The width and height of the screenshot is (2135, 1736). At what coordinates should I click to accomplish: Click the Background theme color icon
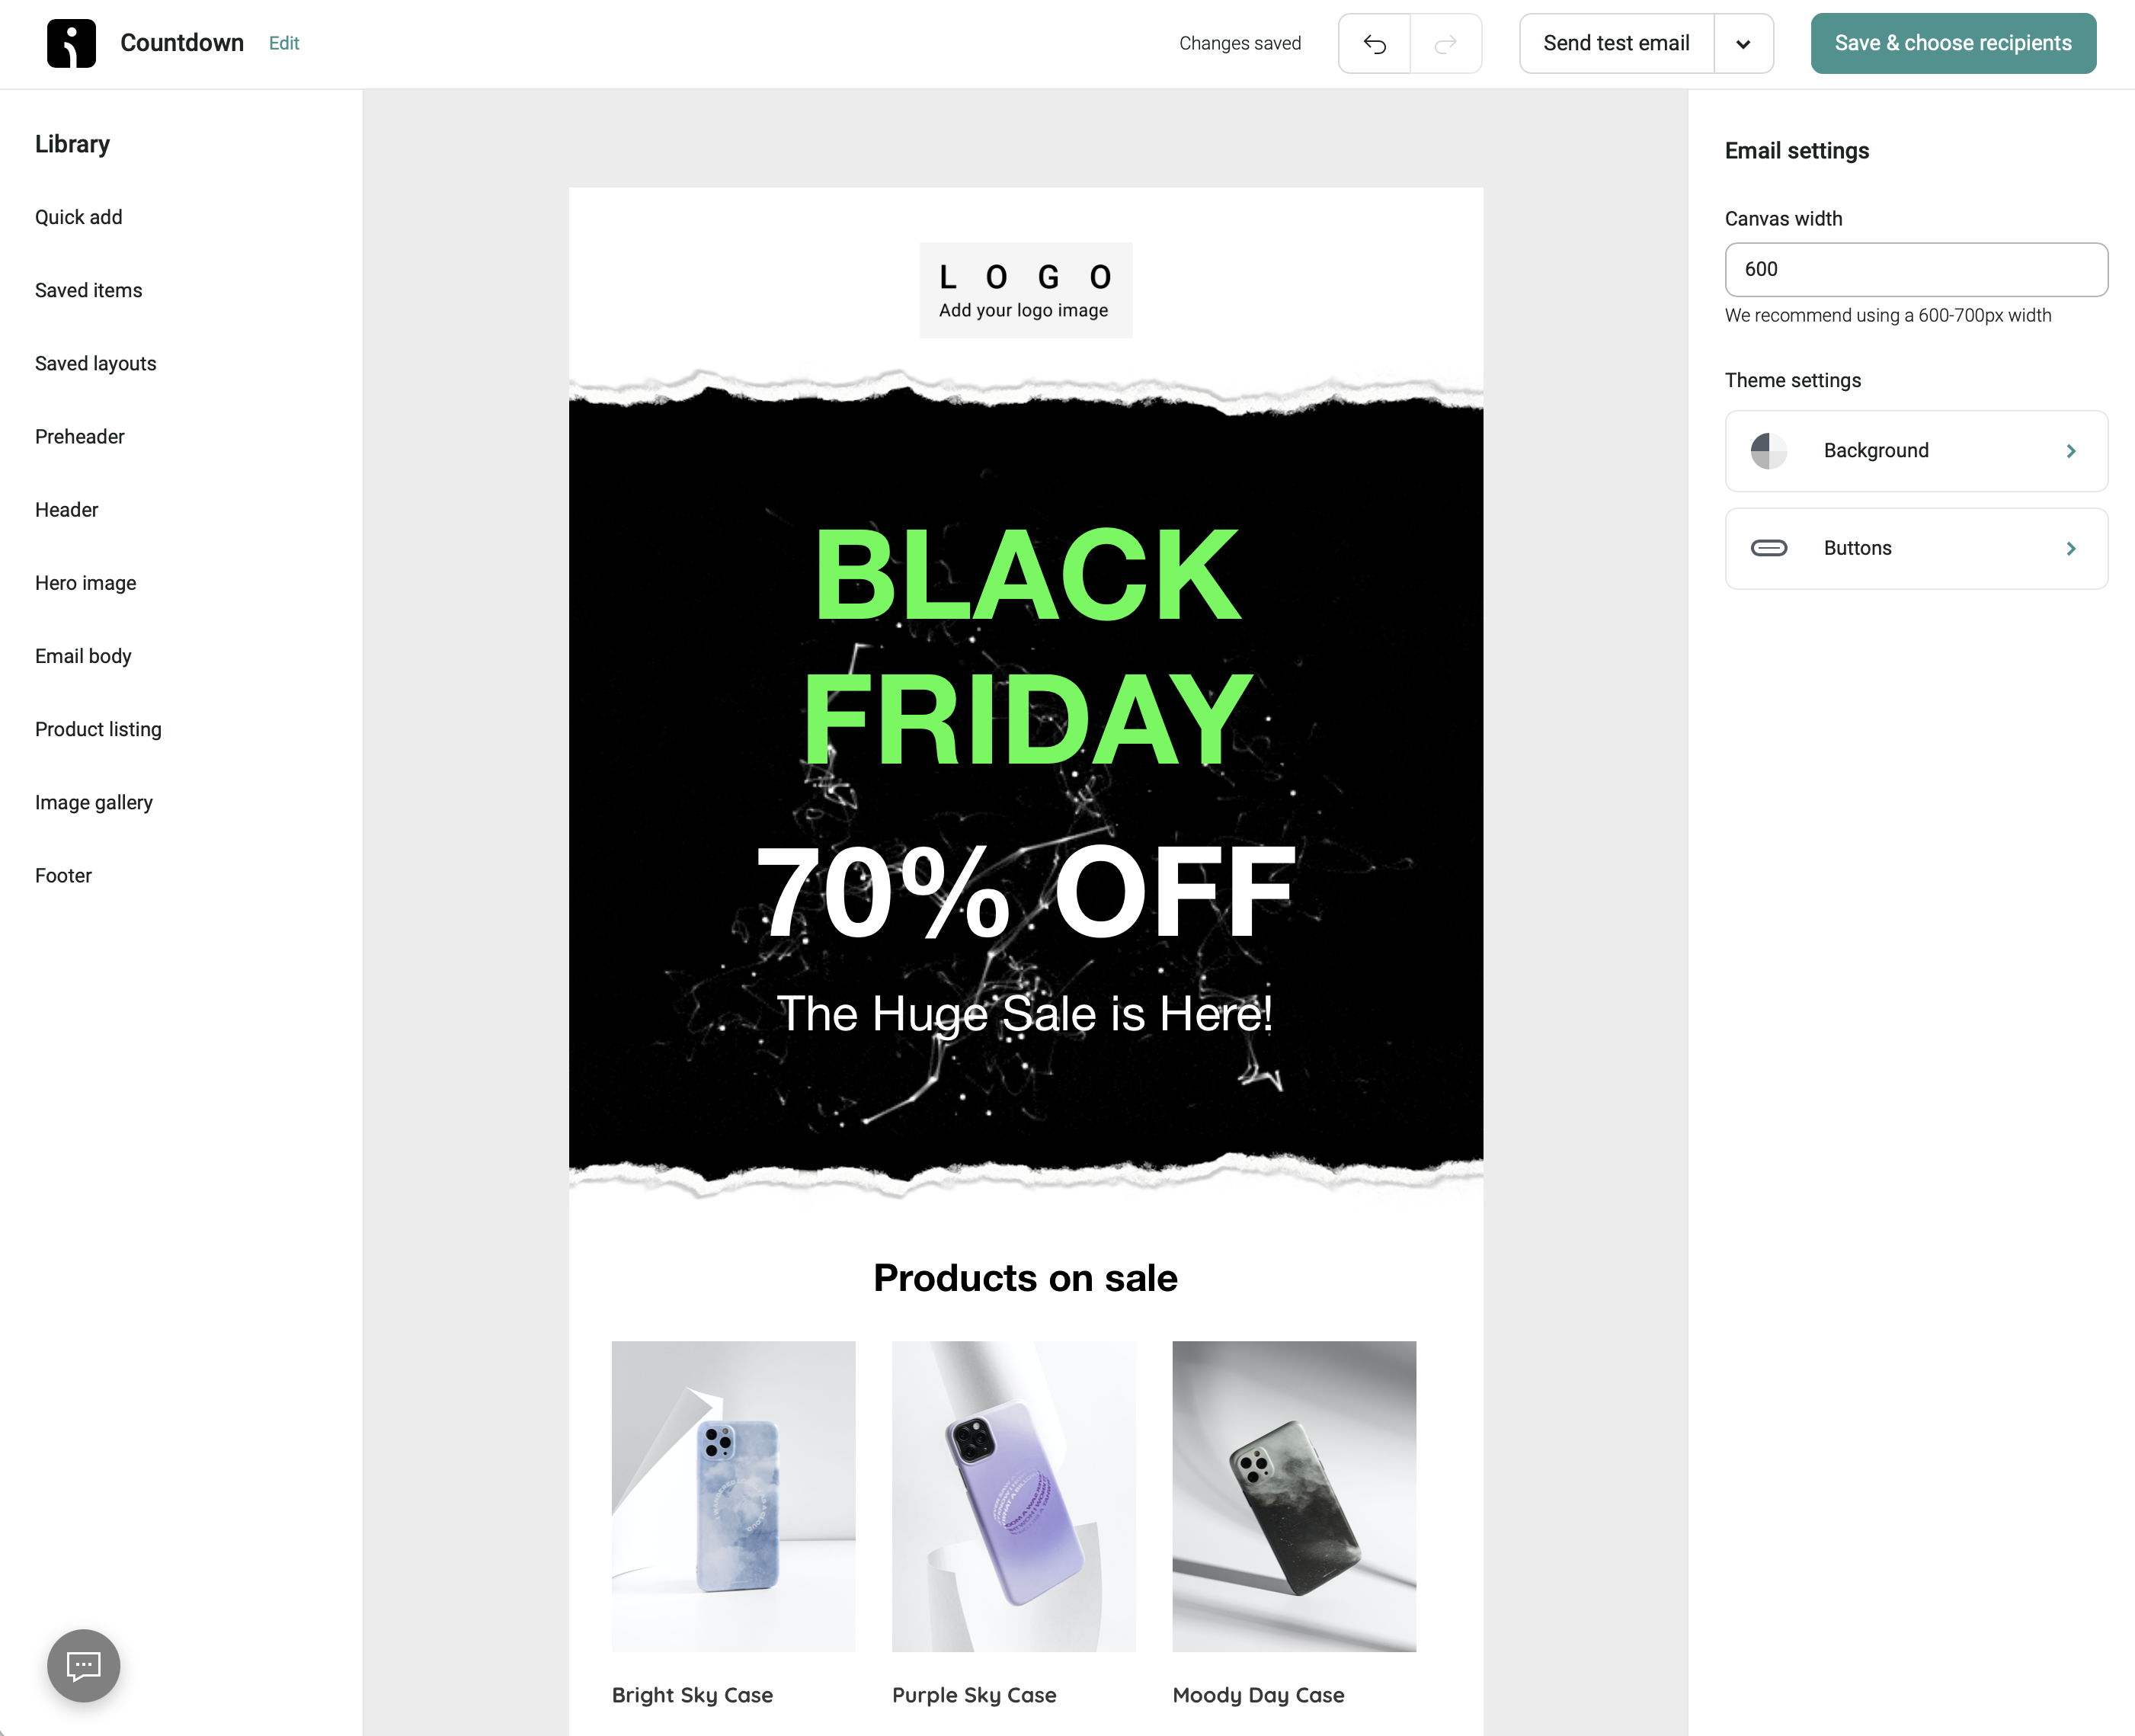[1768, 451]
